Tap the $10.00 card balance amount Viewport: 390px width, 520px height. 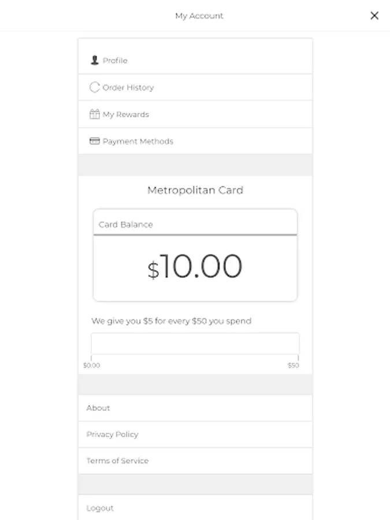195,268
